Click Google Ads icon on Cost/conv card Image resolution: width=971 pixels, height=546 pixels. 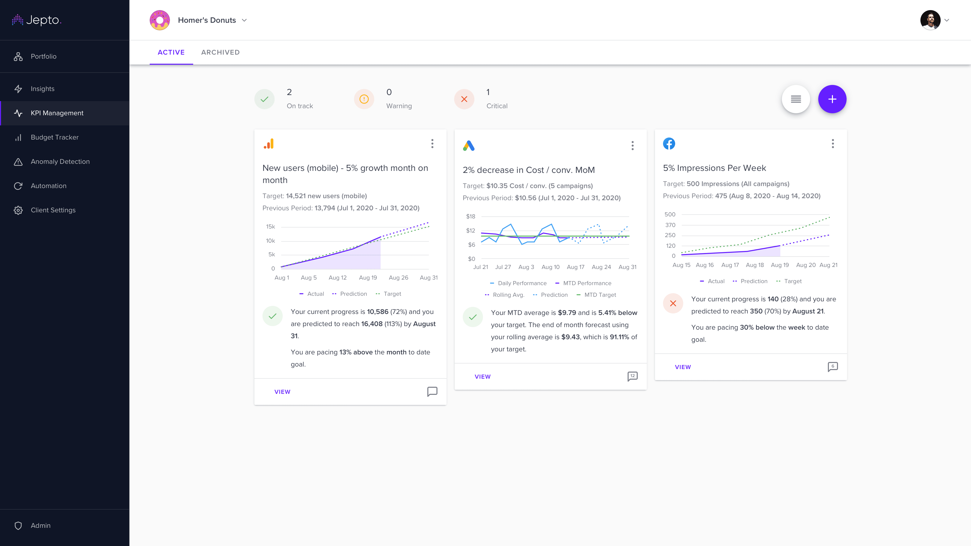469,145
